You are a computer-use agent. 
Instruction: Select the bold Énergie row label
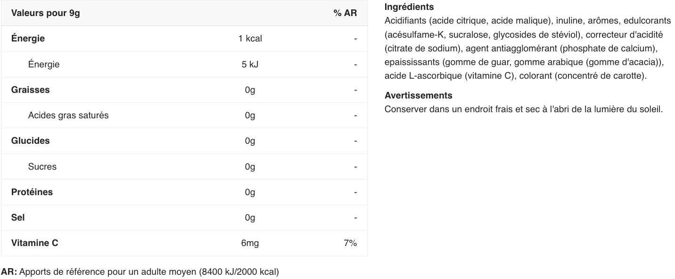28,39
